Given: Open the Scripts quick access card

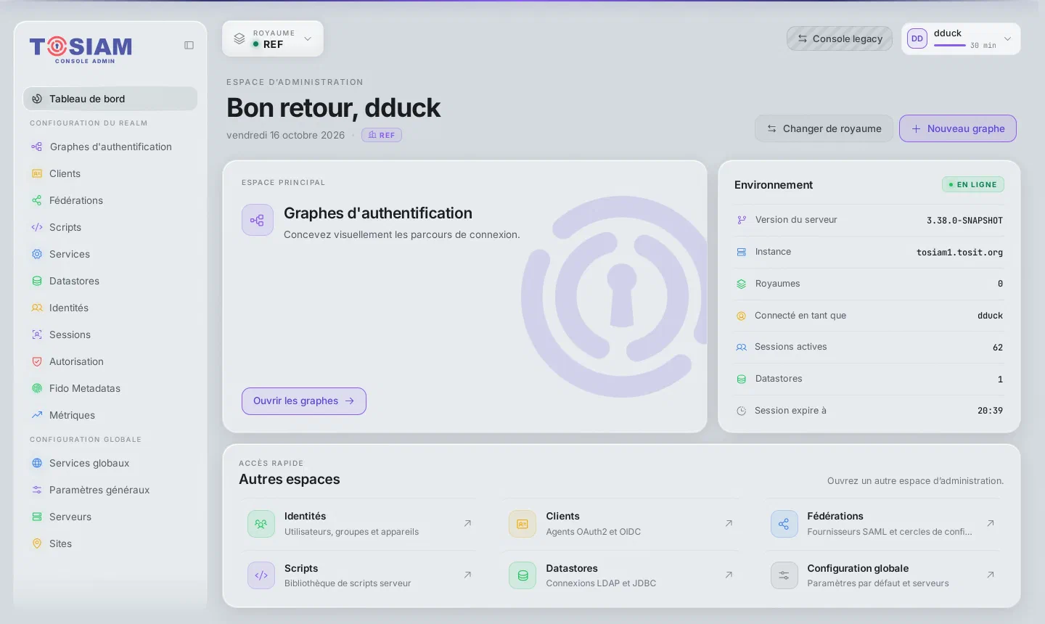Looking at the screenshot, I should pos(361,575).
